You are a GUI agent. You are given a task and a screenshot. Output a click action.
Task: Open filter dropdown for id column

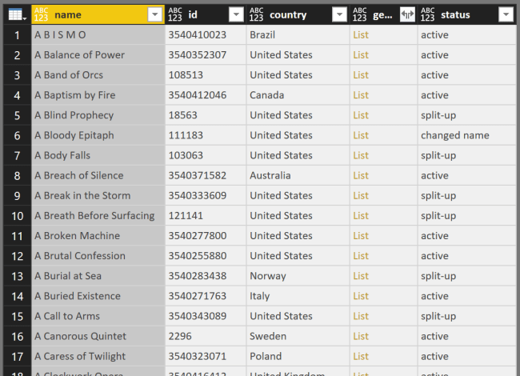pyautogui.click(x=235, y=14)
